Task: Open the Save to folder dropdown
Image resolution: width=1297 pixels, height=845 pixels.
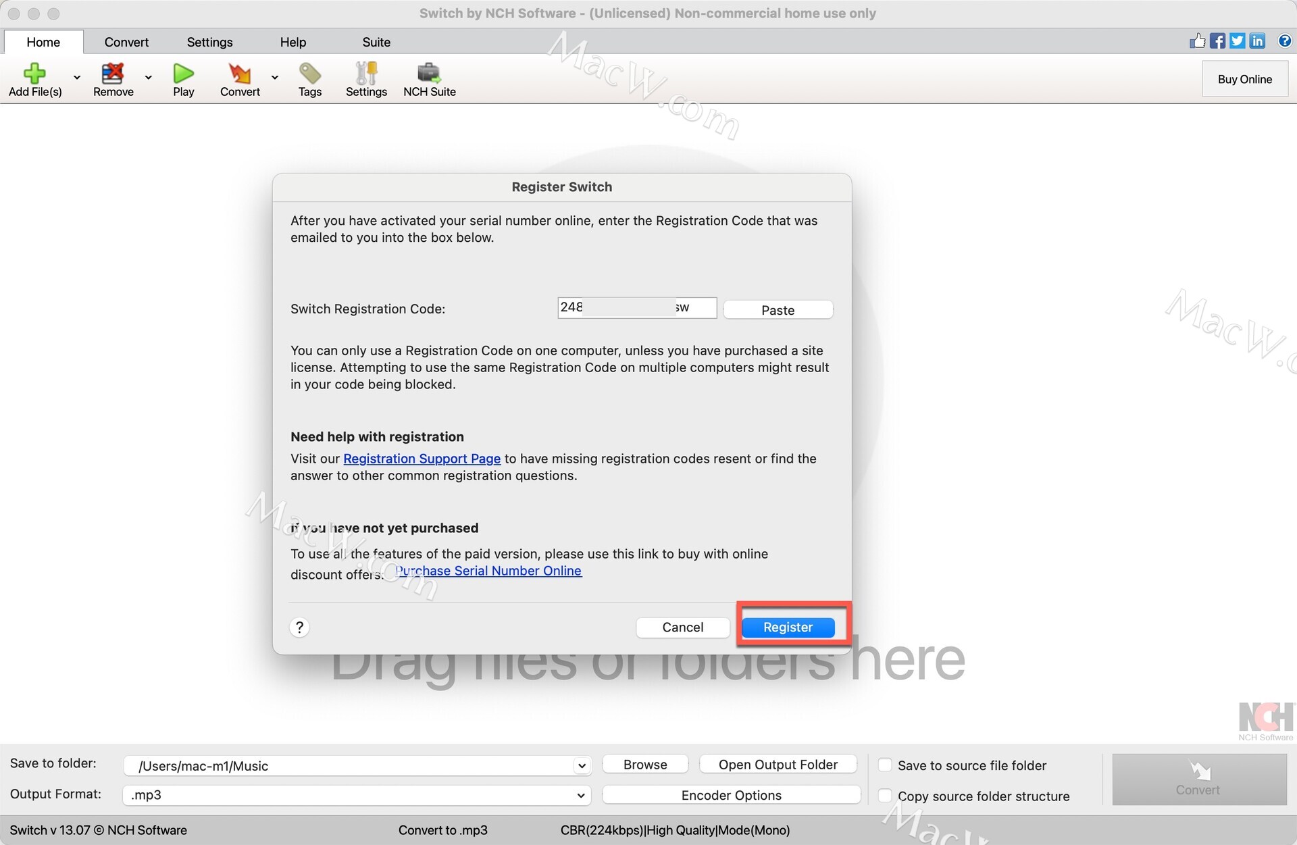Action: click(x=580, y=765)
